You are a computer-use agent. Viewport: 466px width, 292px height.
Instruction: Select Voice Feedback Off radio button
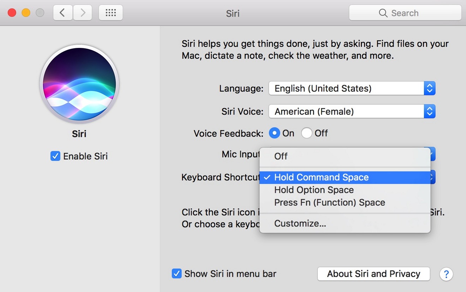click(x=306, y=133)
